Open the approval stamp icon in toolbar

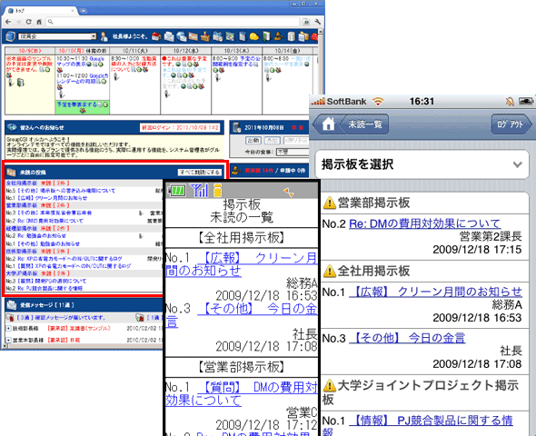pos(205,36)
